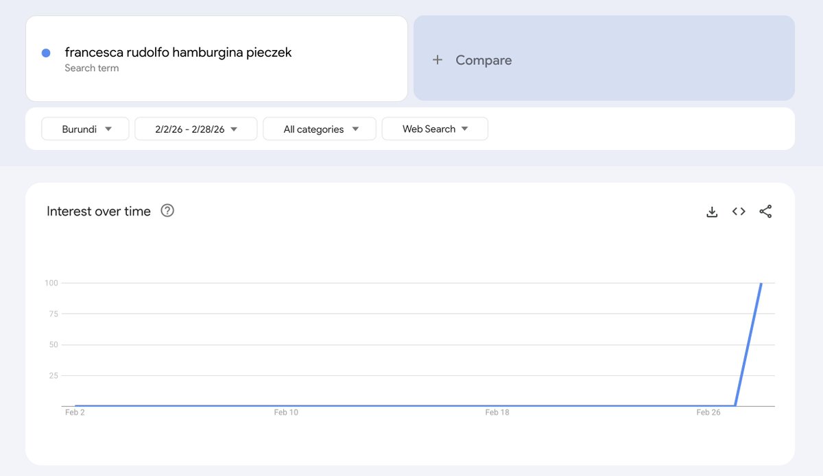The width and height of the screenshot is (823, 476).
Task: Click the peak point of the trend line
Action: click(x=761, y=284)
